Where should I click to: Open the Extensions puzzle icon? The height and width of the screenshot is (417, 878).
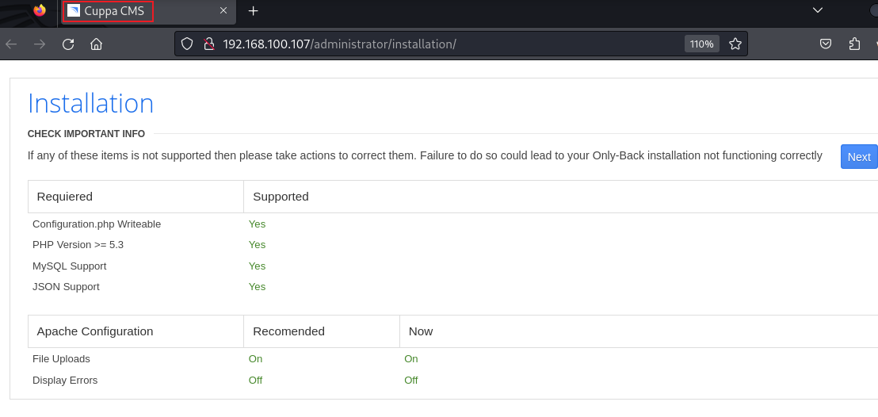[x=854, y=44]
